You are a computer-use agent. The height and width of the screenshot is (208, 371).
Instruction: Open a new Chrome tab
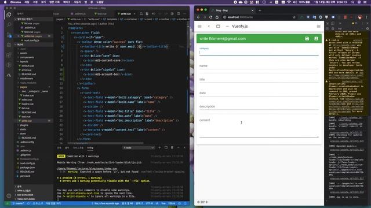[x=260, y=10]
